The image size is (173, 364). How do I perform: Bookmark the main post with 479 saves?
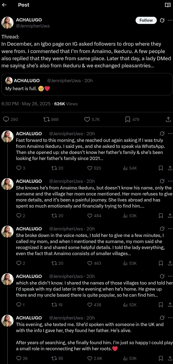click(x=128, y=119)
